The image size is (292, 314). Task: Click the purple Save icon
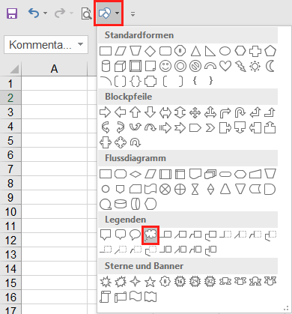click(x=12, y=13)
